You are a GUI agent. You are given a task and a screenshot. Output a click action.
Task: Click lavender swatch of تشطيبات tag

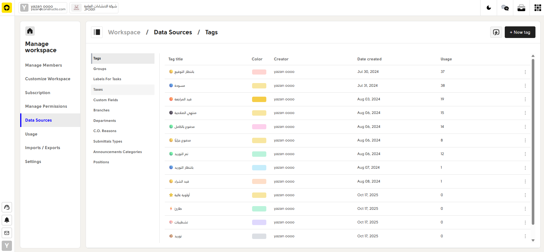259,222
